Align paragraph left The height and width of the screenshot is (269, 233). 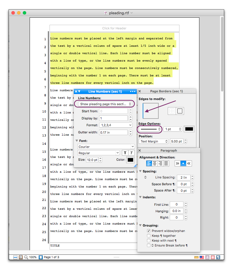pos(149,163)
